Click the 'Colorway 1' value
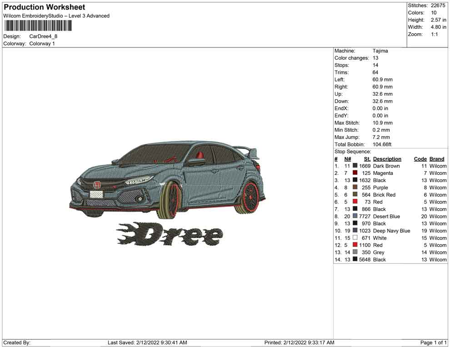The height and width of the screenshot is (347, 450). (42, 44)
